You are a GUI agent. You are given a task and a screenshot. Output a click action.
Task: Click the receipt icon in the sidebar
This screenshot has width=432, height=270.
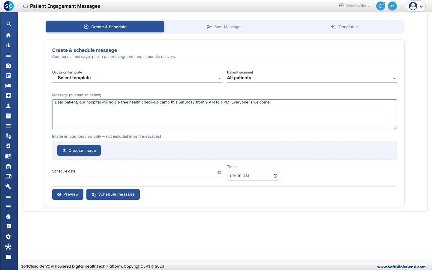tap(8, 116)
